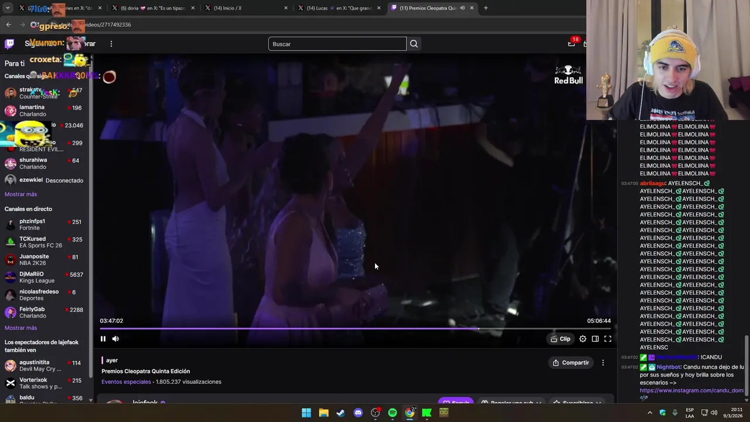Screen dimensions: 750x422
Task: Open the ezewkiel offline channel
Action: tap(46, 181)
